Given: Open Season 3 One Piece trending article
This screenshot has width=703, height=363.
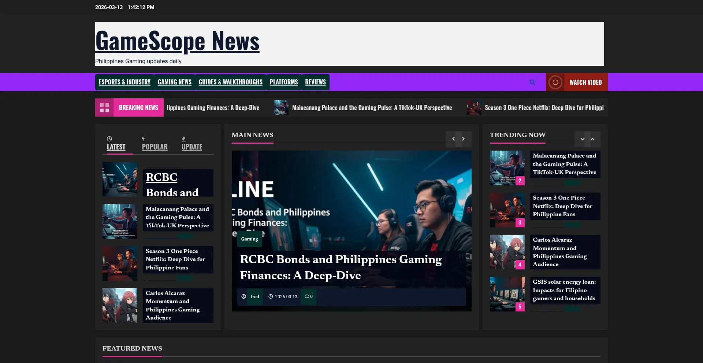Looking at the screenshot, I should point(562,206).
